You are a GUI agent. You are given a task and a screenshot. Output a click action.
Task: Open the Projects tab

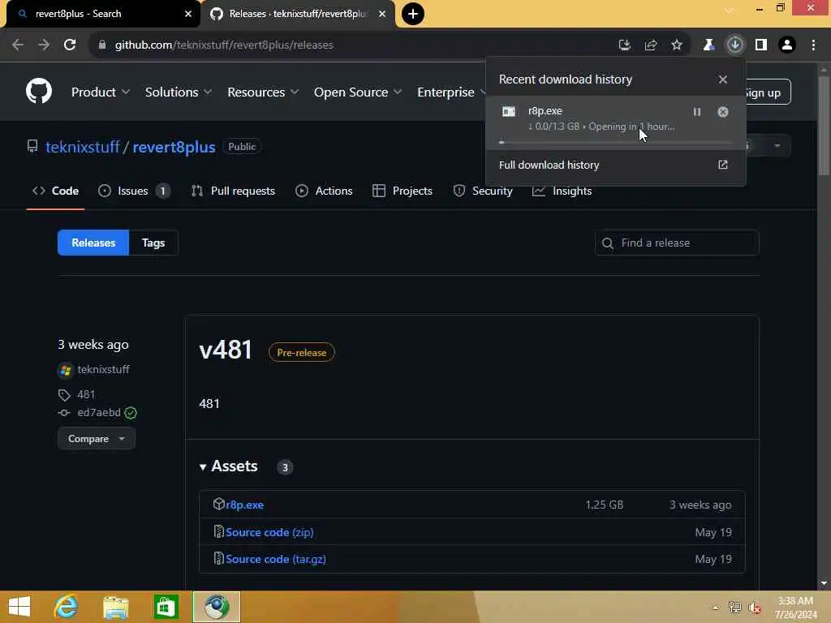(403, 191)
